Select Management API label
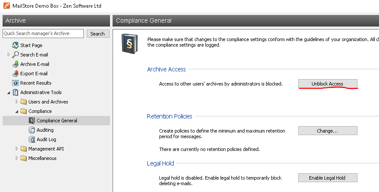This screenshot has height=192, width=379. (x=46, y=149)
